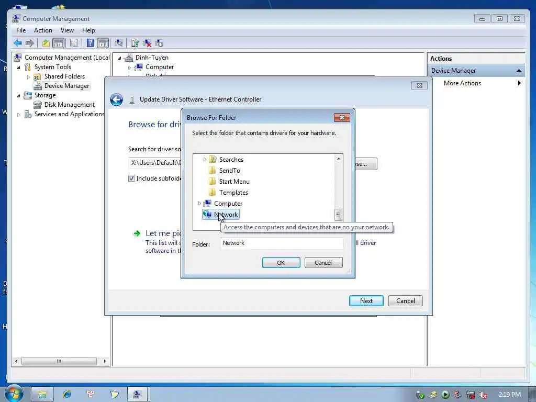Click the green arrow next to "Let me pick"

click(x=137, y=233)
